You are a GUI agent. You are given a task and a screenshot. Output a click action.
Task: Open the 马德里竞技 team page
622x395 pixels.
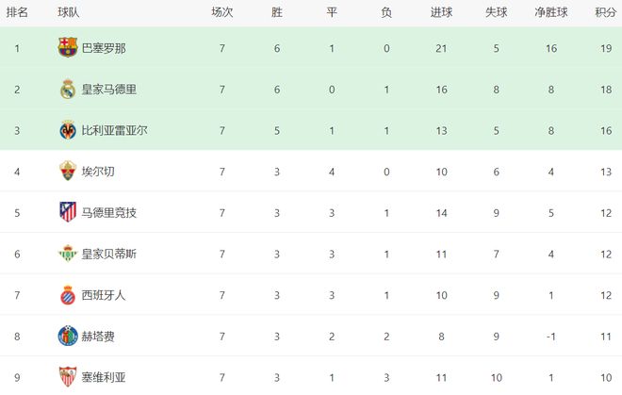click(109, 213)
